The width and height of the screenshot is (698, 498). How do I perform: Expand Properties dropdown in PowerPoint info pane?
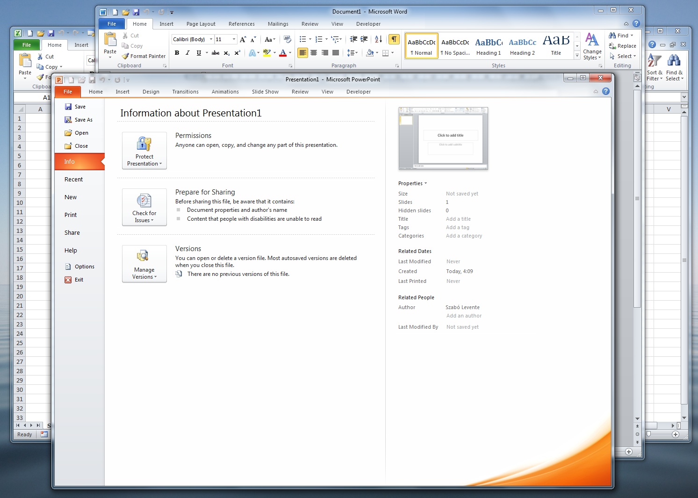pos(413,183)
